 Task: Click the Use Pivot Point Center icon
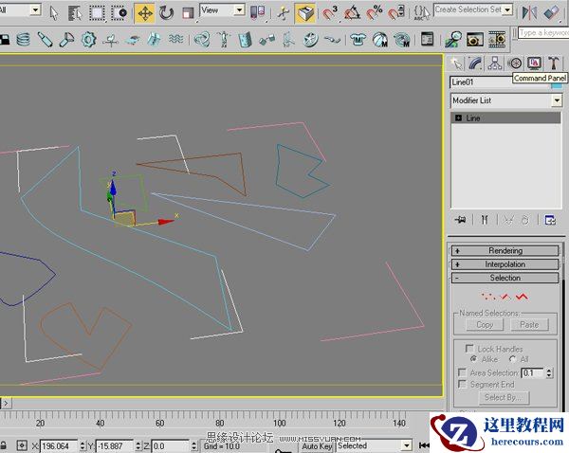coord(257,12)
